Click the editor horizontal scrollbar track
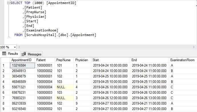This screenshot has width=197, height=112. coord(106,47)
